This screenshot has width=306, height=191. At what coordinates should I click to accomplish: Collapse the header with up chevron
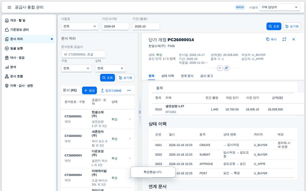[219, 68]
